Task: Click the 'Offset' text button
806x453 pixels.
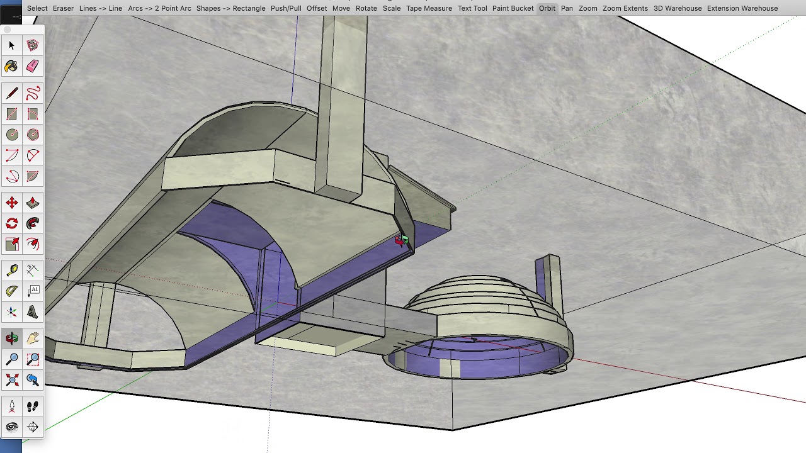Action: (x=317, y=8)
